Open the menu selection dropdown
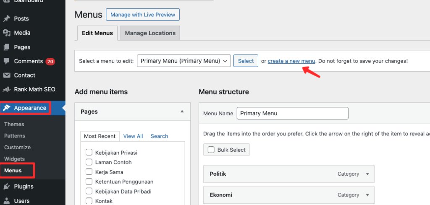The image size is (430, 205). click(x=184, y=61)
